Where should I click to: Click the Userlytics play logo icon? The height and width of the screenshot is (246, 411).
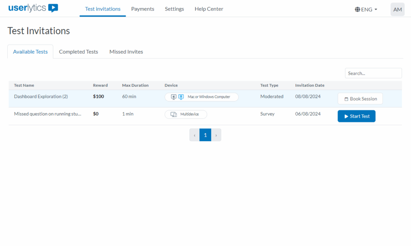point(54,8)
